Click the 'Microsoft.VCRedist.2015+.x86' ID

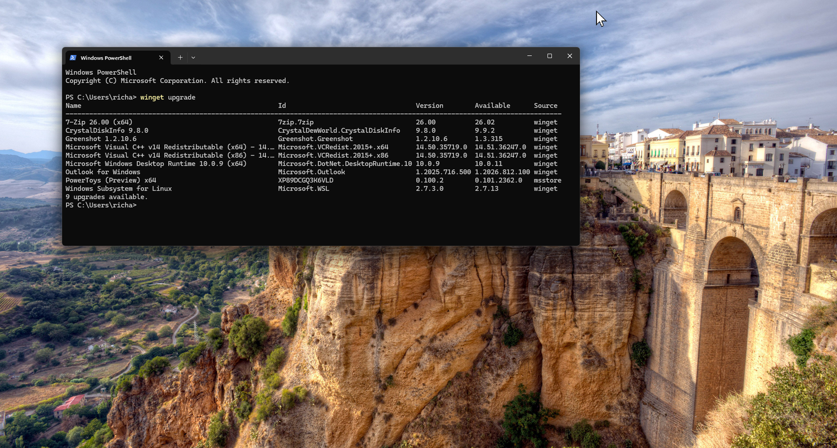(x=333, y=155)
